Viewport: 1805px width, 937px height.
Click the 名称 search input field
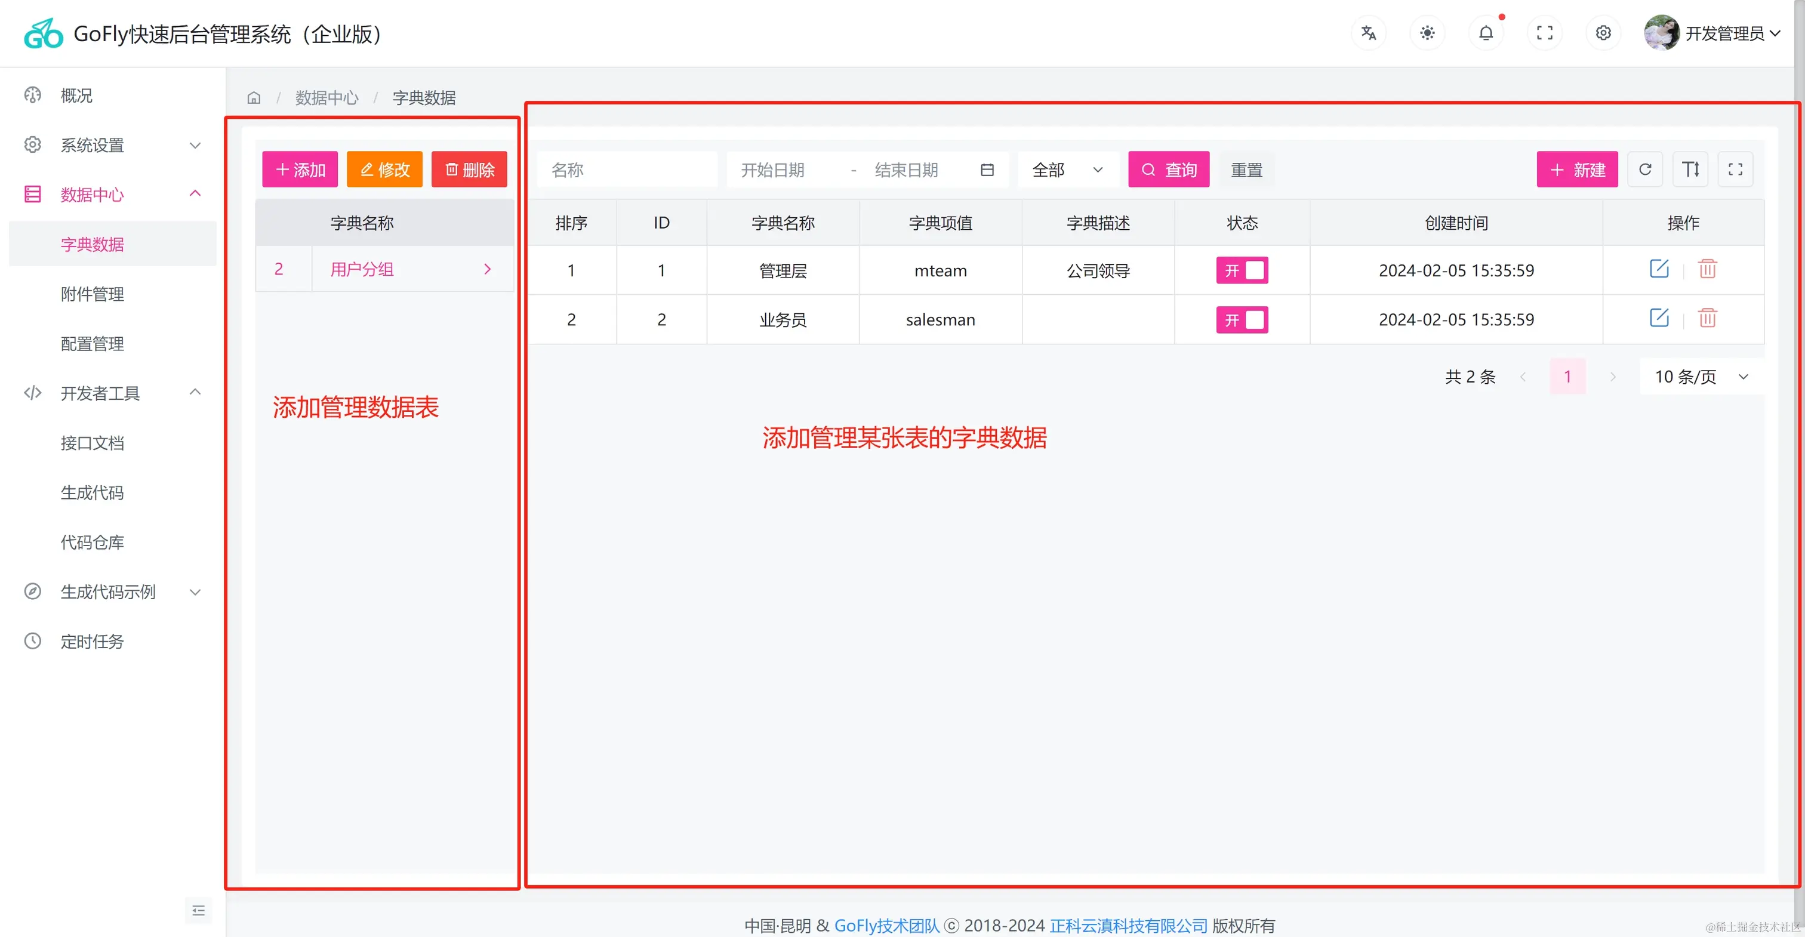tap(627, 169)
